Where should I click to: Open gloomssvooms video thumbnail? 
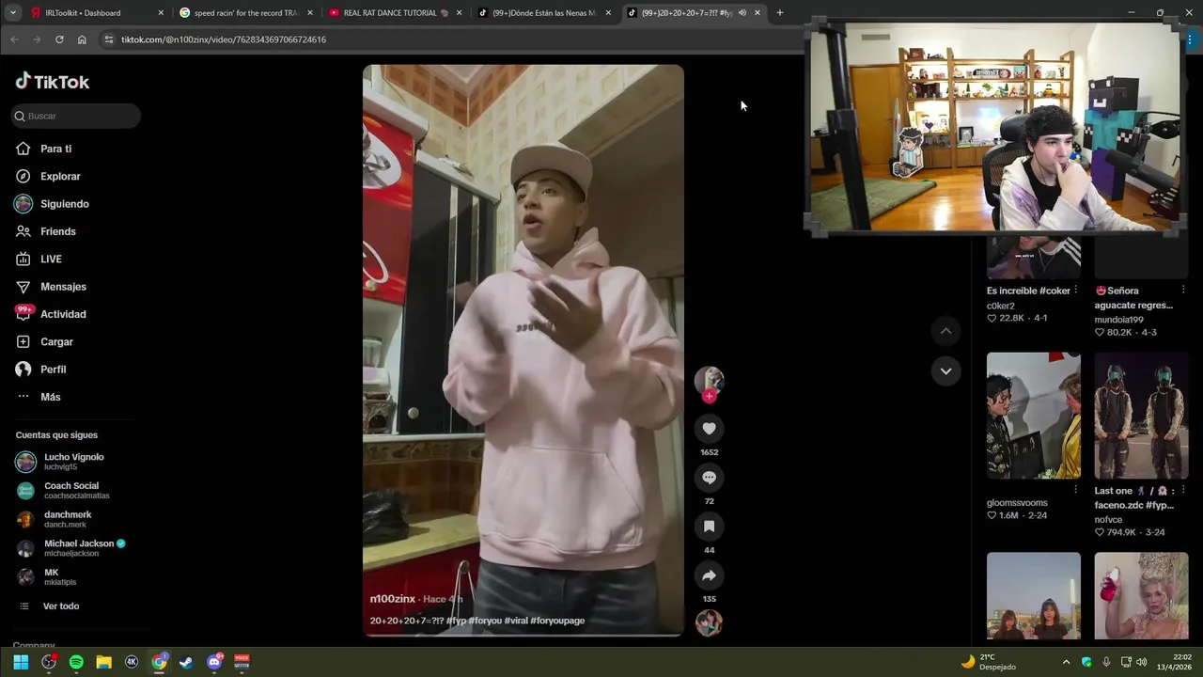(x=1034, y=416)
